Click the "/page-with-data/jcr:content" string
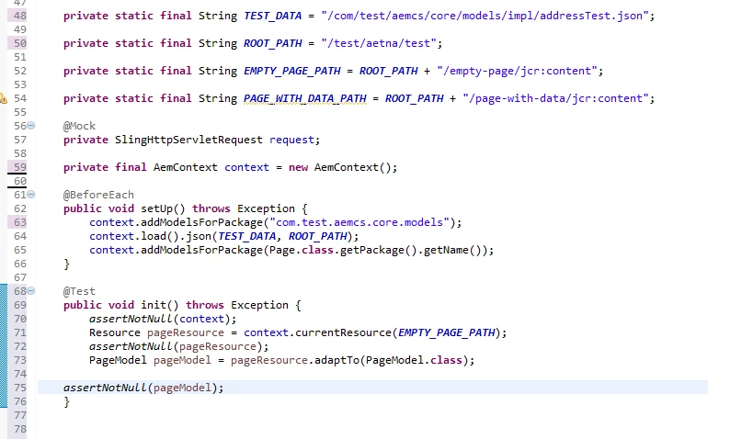 [x=555, y=98]
